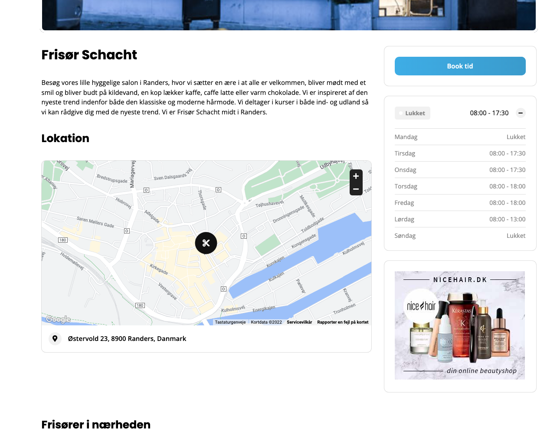This screenshot has width=557, height=438.
Task: Click the Lukket status badge
Action: click(412, 113)
